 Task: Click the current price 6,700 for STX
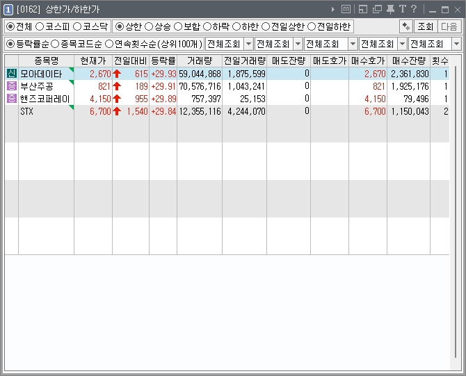pos(100,111)
